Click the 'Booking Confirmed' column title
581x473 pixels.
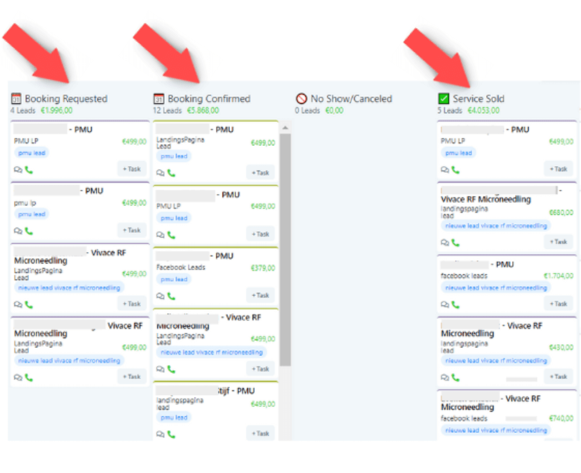pos(209,99)
